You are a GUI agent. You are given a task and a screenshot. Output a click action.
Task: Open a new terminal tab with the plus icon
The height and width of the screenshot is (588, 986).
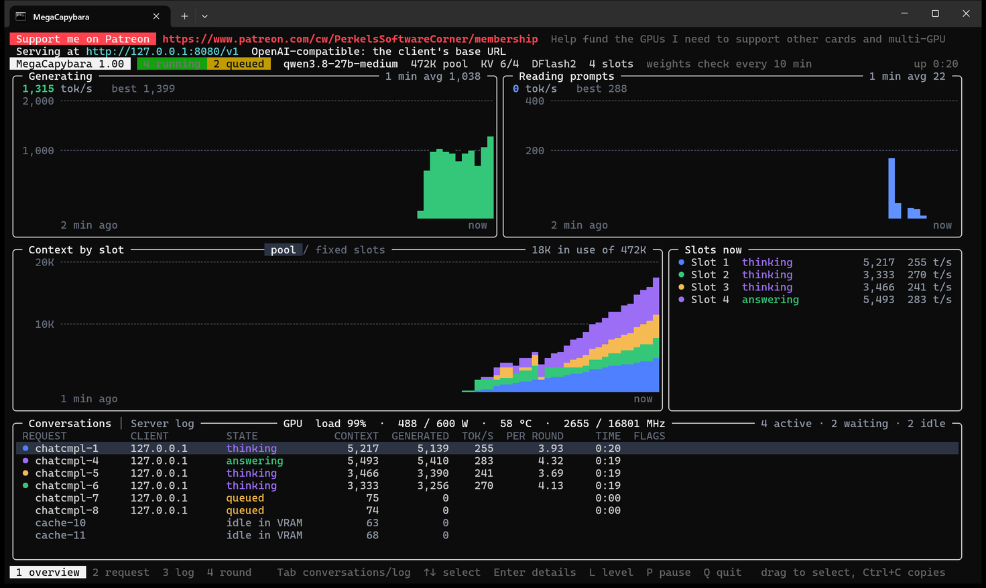[x=184, y=16]
